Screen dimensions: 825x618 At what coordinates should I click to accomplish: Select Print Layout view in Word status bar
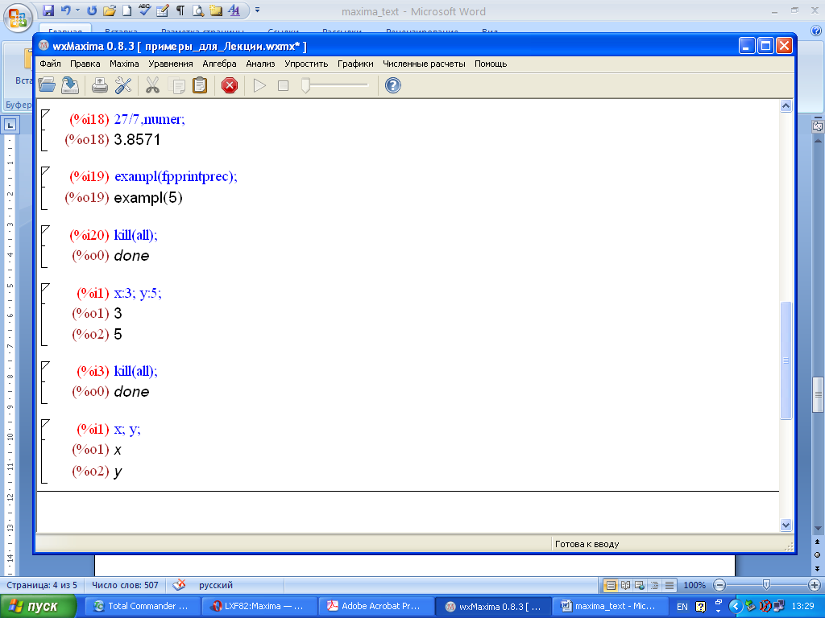611,585
